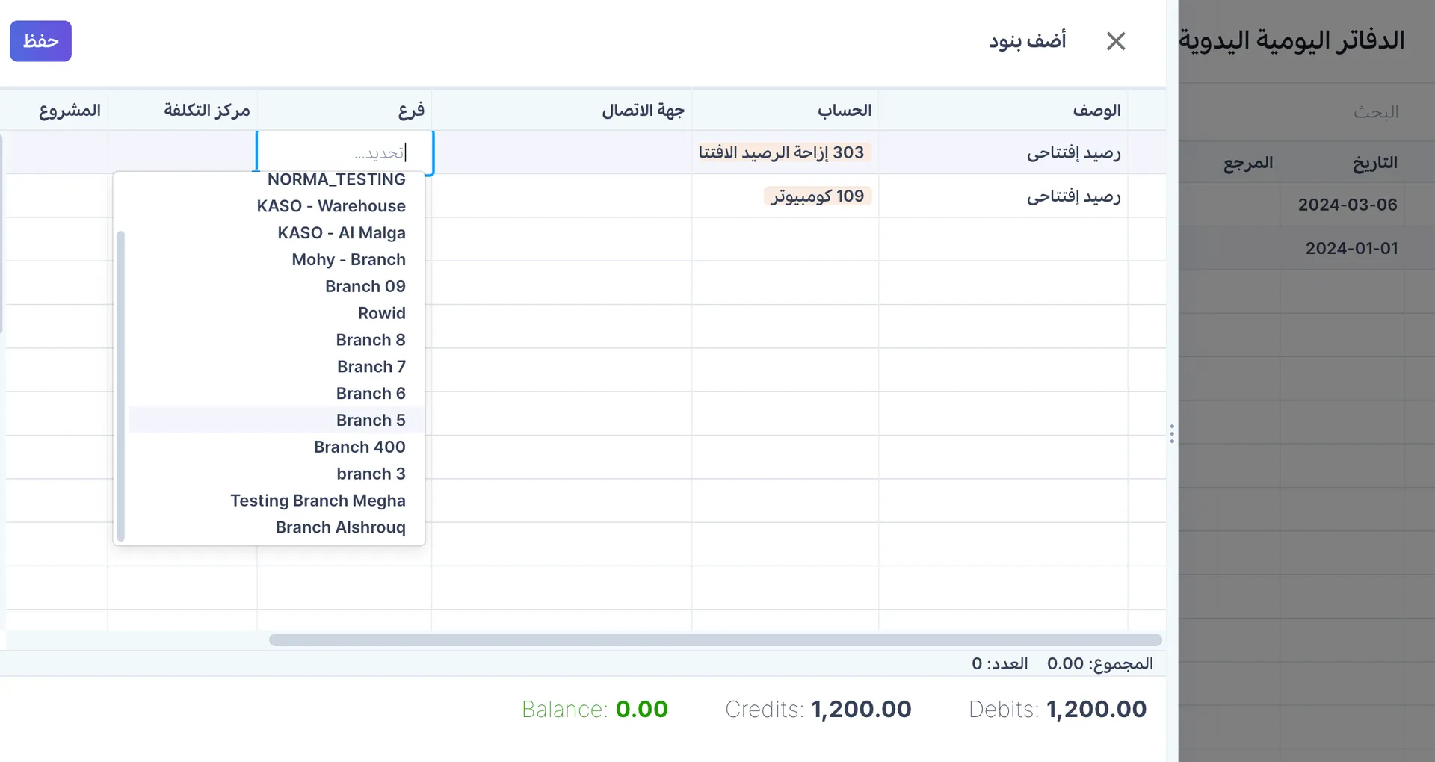Click the 303 إزاحة الرصيد account tag
The width and height of the screenshot is (1435, 762).
point(782,152)
